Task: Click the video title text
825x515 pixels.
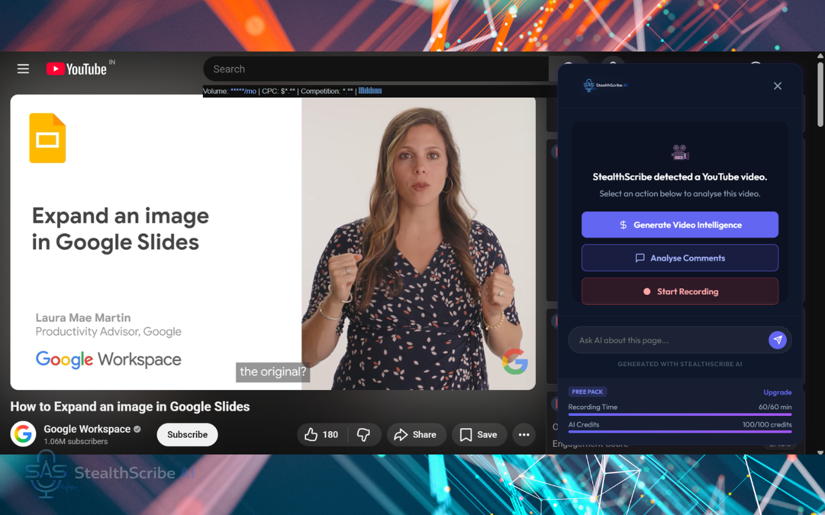Action: (x=130, y=406)
